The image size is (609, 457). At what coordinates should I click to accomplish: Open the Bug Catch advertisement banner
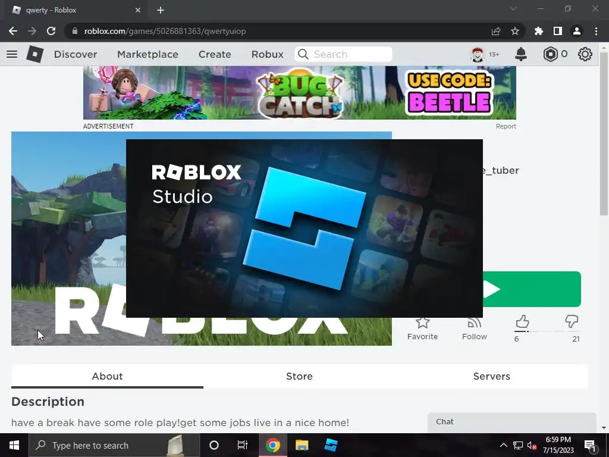(300, 92)
